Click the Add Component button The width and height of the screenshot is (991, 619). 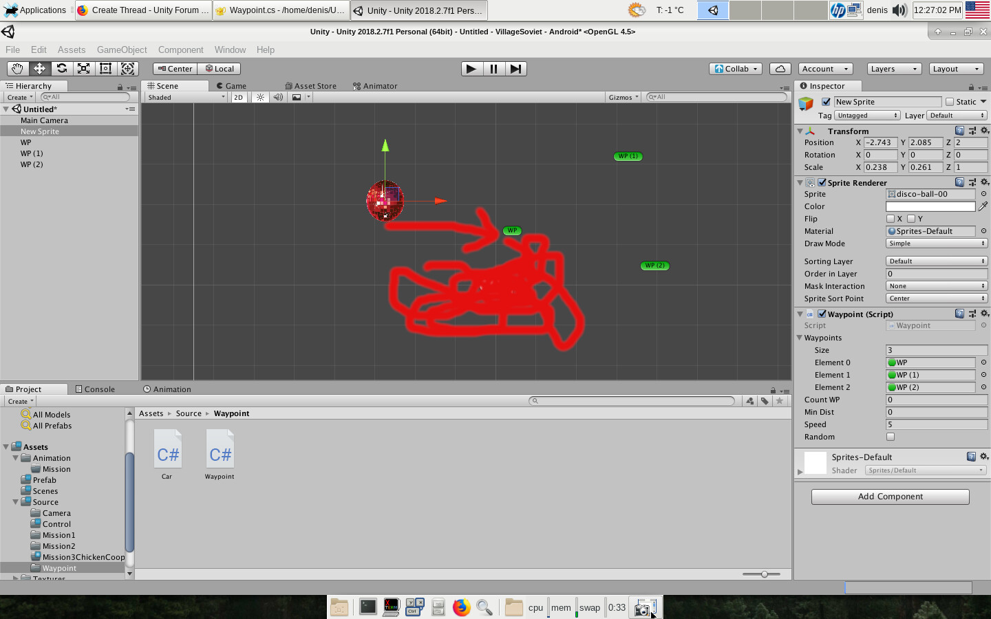pyautogui.click(x=890, y=497)
